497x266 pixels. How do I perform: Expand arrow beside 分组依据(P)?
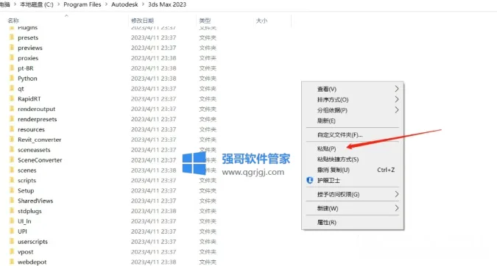tap(397, 110)
